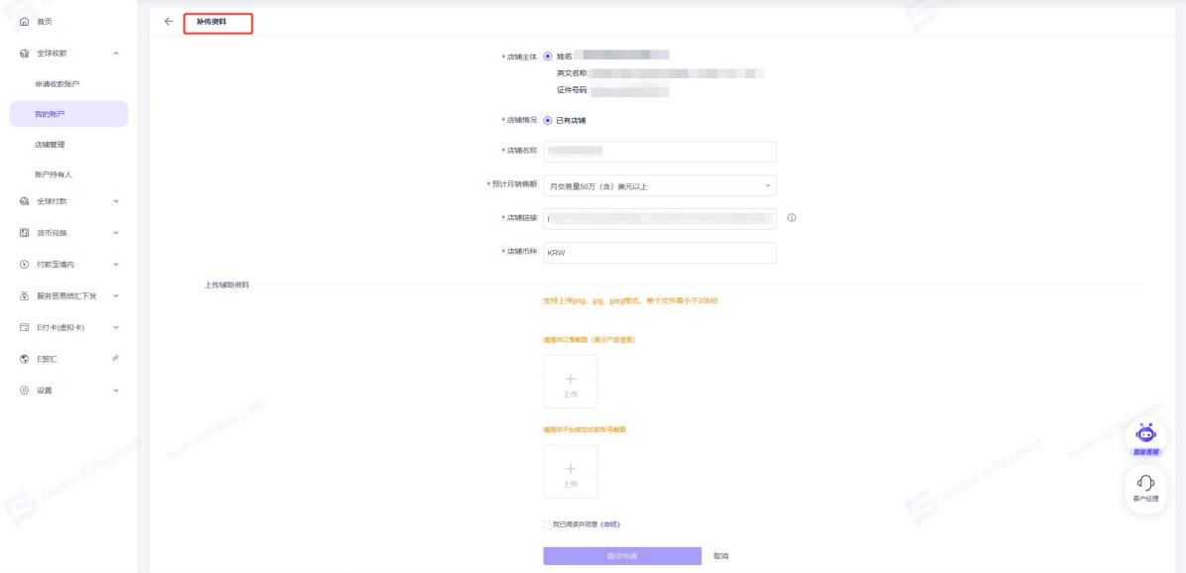This screenshot has width=1186, height=573.
Task: Select the 店铺主体 radio button beside 姓名
Action: point(548,56)
